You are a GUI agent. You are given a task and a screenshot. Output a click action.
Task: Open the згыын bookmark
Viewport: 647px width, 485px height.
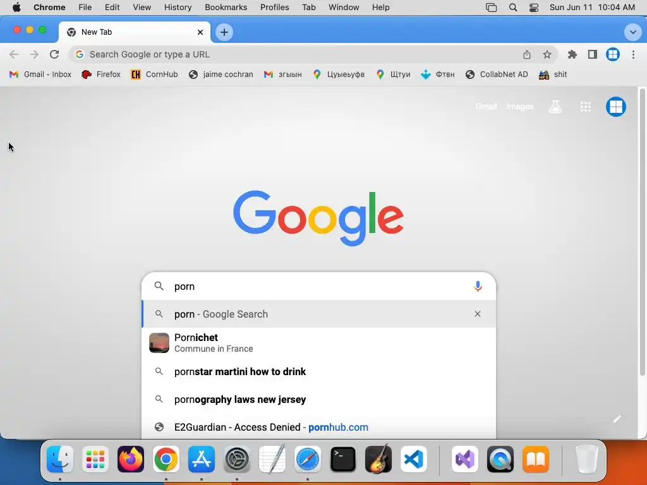click(283, 75)
